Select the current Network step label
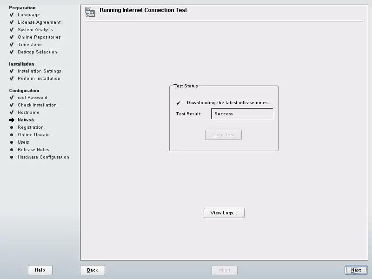This screenshot has height=279, width=372. [26, 120]
